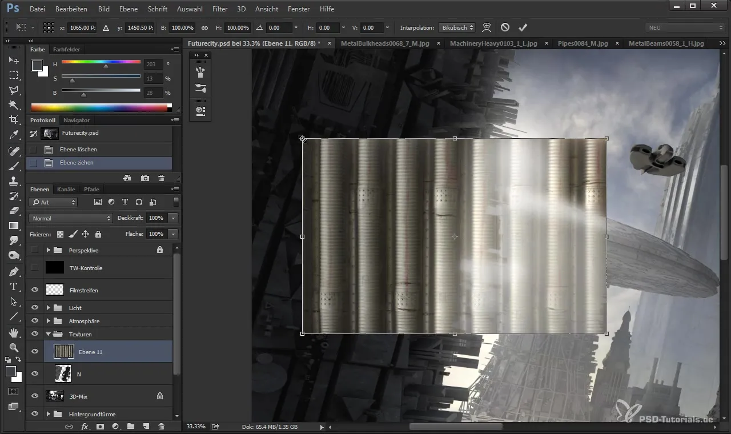Show the Perspektive group
Viewport: 731px width, 434px height.
coord(35,250)
